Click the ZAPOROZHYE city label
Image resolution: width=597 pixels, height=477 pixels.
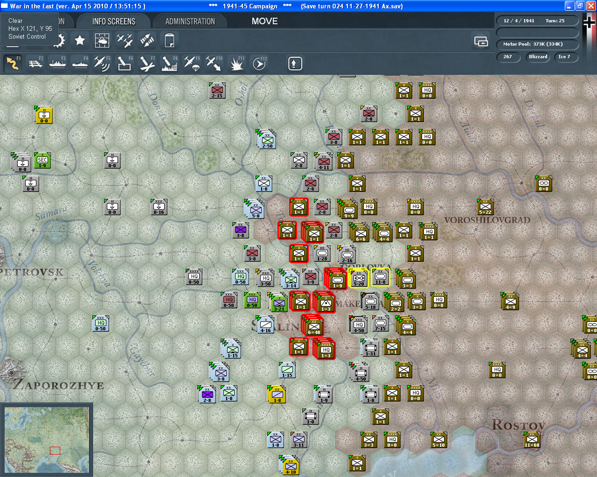coord(58,385)
